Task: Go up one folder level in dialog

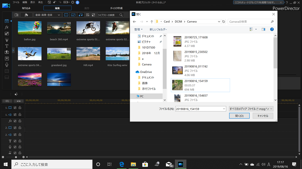Action: (152, 22)
